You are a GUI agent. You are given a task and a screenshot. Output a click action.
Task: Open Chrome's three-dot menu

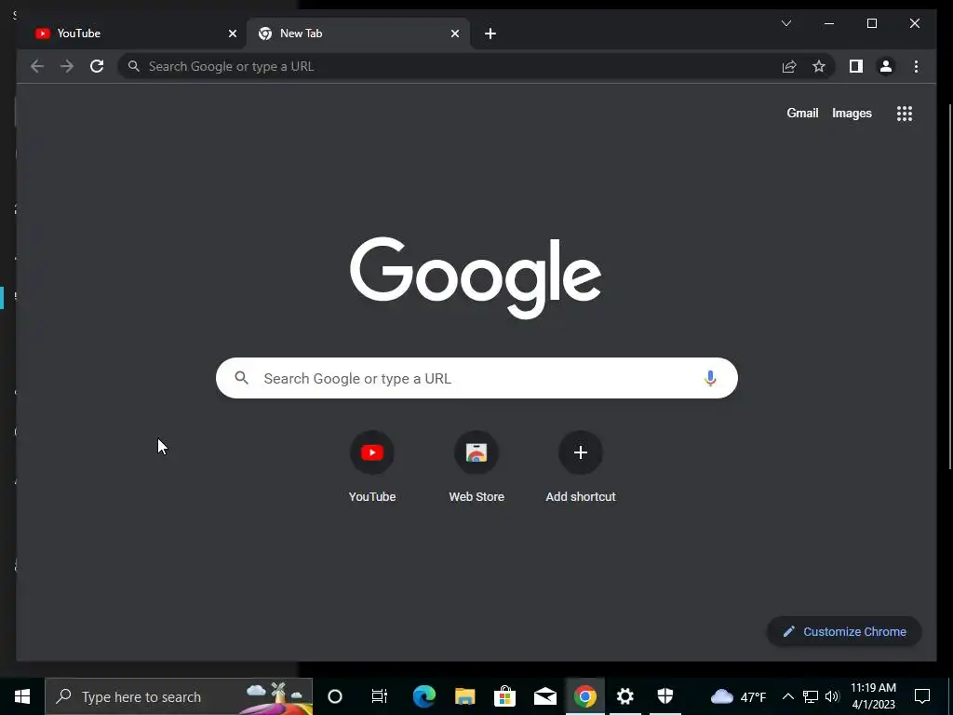tap(916, 66)
